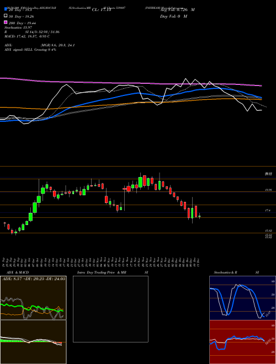Click the magenta 200 Day legend swatch
This screenshot has width=276, height=364.
point(6,22)
